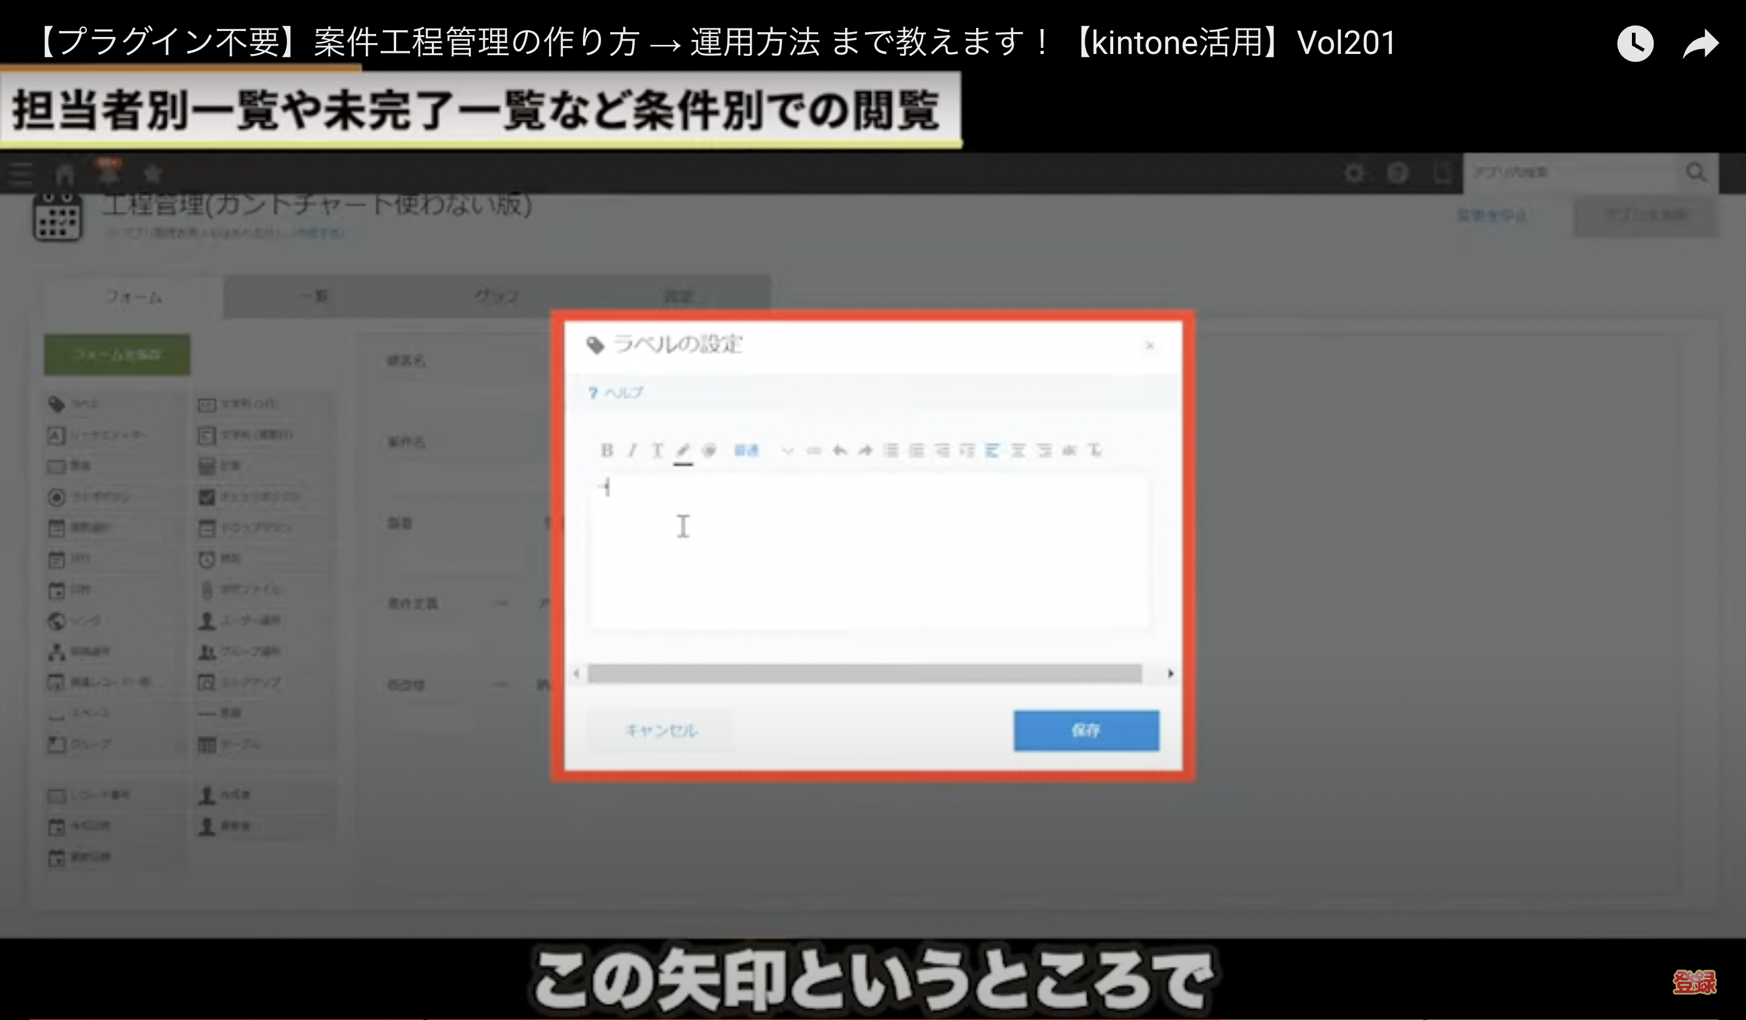The image size is (1746, 1020).
Task: Toggle bold formatting in label editor
Action: 607,451
